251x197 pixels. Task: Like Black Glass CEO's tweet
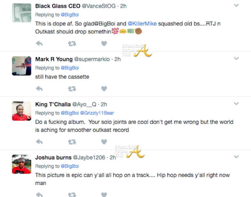(104, 43)
